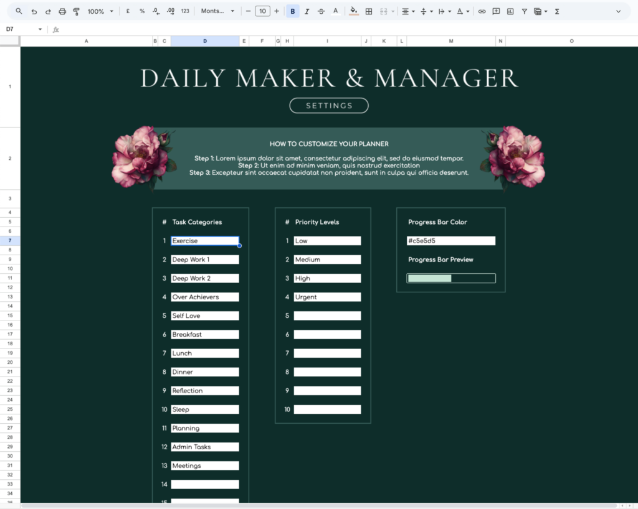Click the SETTINGS button
The image size is (638, 509).
(x=328, y=105)
